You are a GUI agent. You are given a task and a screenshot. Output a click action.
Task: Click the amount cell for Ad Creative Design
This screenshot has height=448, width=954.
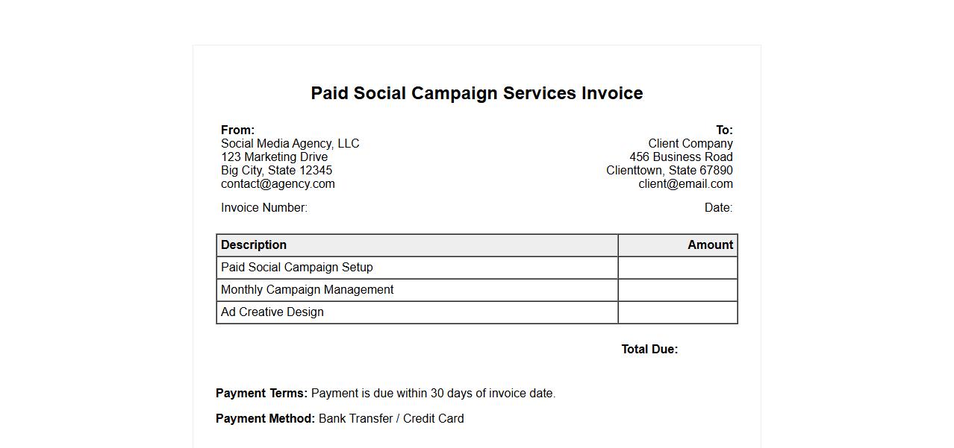click(x=677, y=312)
